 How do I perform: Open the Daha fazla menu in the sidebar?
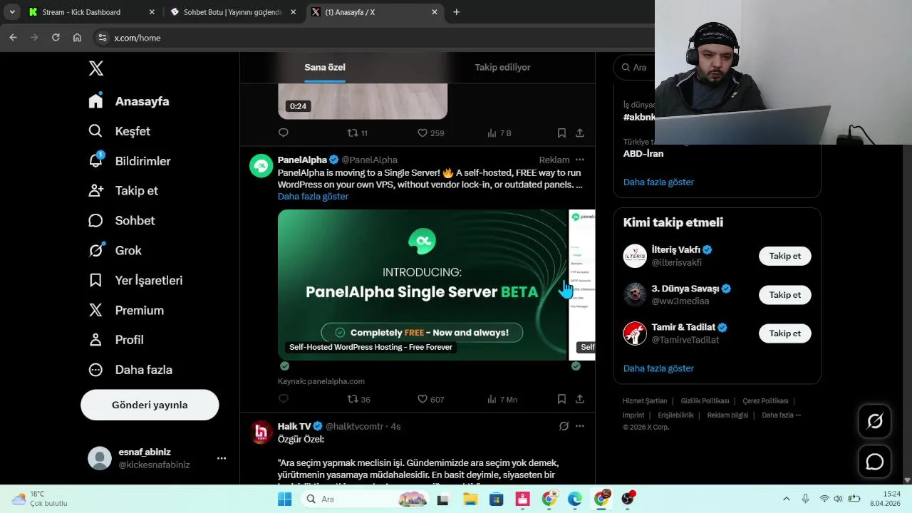(130, 370)
